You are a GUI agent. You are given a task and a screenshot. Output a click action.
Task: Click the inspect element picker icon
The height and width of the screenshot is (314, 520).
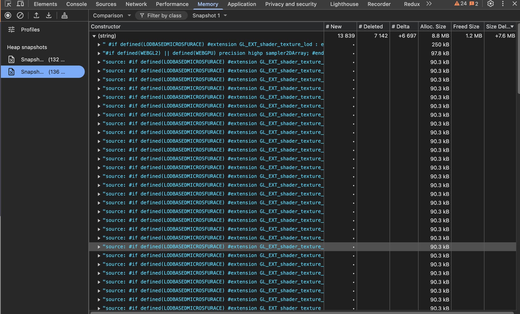(8, 4)
